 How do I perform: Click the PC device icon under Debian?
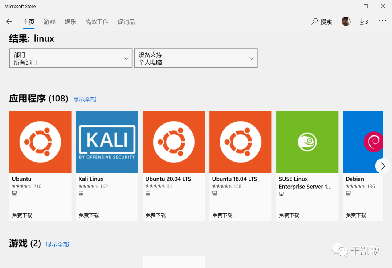[x=348, y=193]
